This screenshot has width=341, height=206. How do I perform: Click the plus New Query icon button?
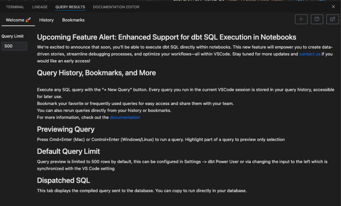[x=301, y=19]
